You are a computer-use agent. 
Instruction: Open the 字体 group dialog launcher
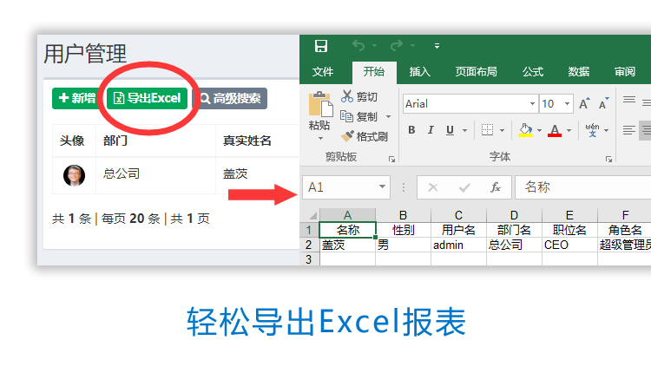[608, 159]
